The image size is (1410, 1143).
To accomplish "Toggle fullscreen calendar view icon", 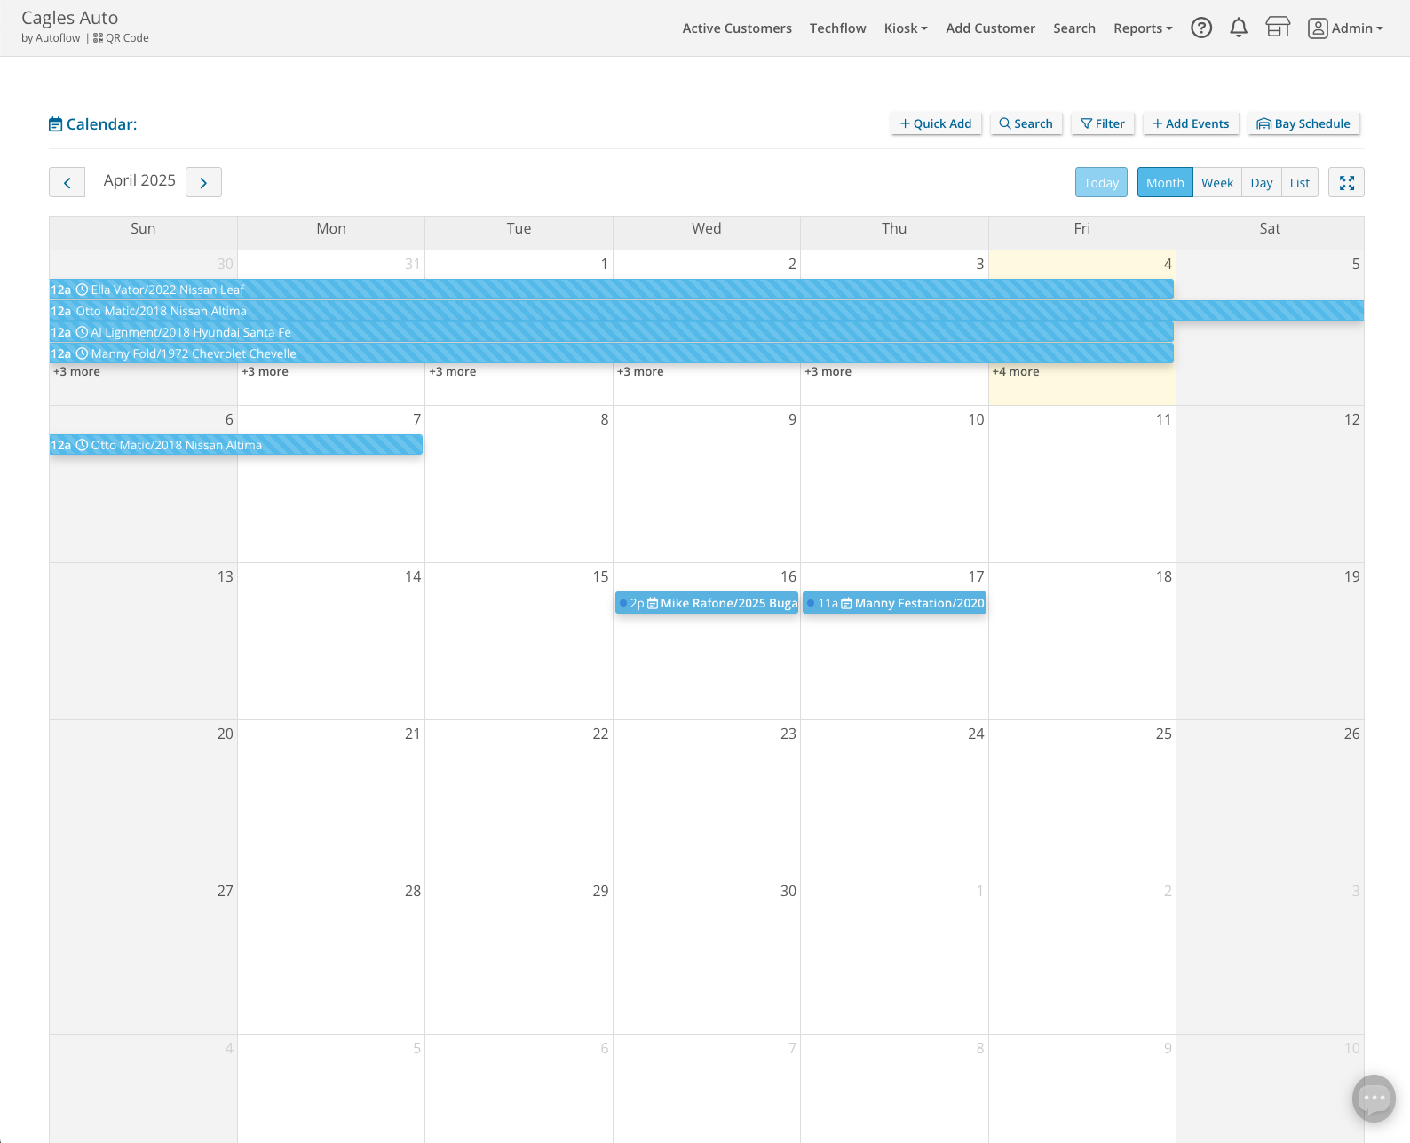I will coord(1346,183).
